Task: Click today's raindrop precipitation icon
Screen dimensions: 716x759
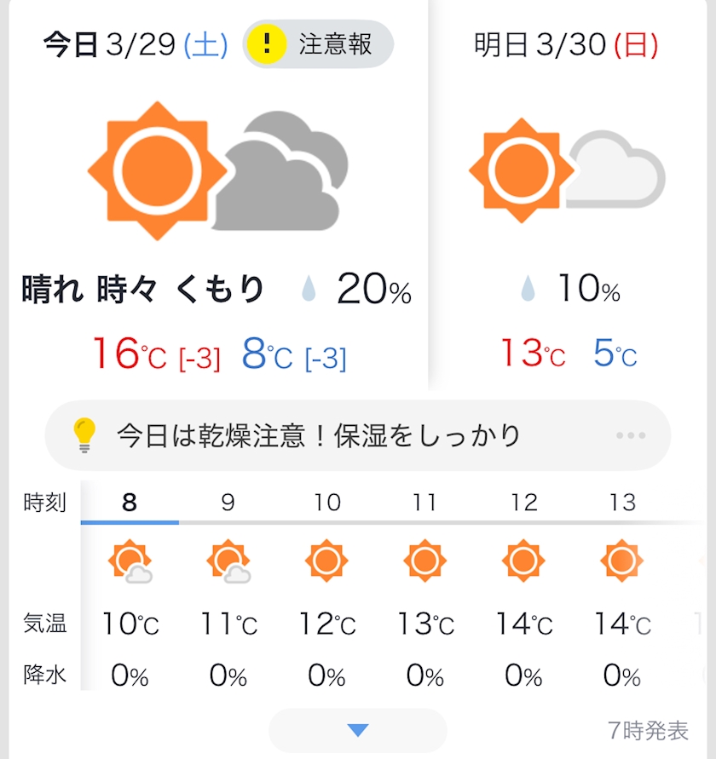Action: (308, 291)
